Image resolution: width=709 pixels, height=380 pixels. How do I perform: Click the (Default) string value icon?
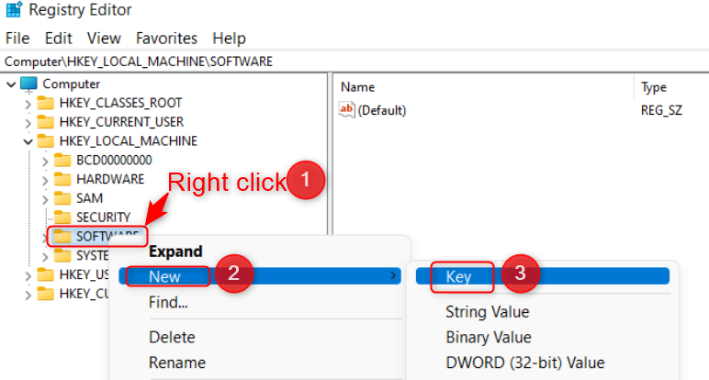(x=346, y=110)
